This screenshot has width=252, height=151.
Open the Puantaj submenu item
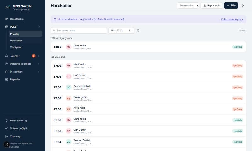coord(25,34)
